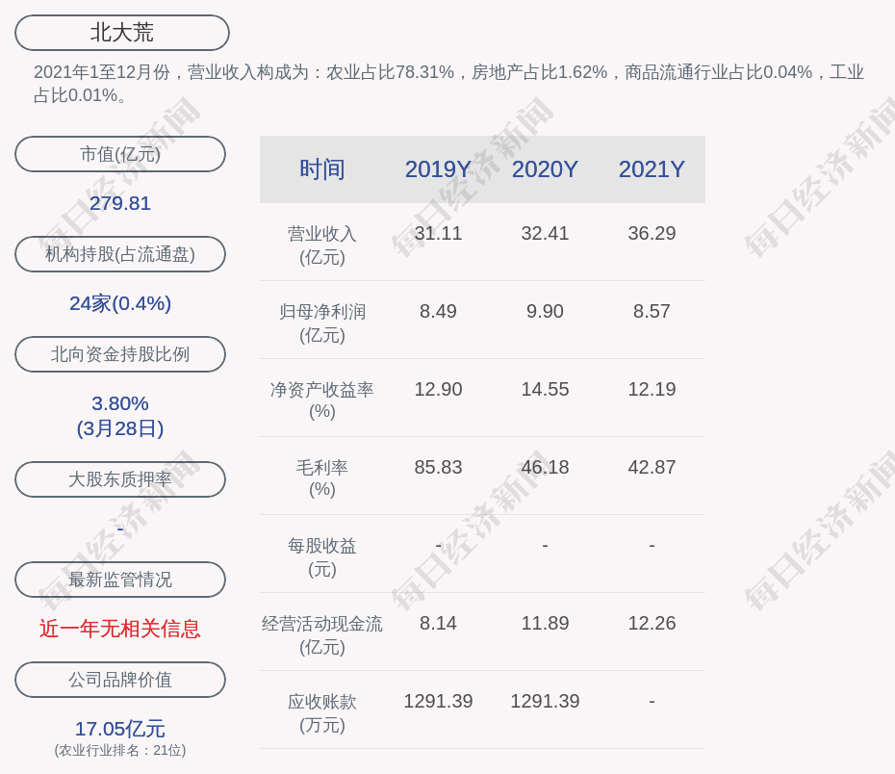Click the dash under 大股东质押率
The image size is (895, 774).
pos(120,529)
